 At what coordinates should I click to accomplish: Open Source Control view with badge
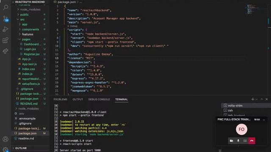point(6,19)
